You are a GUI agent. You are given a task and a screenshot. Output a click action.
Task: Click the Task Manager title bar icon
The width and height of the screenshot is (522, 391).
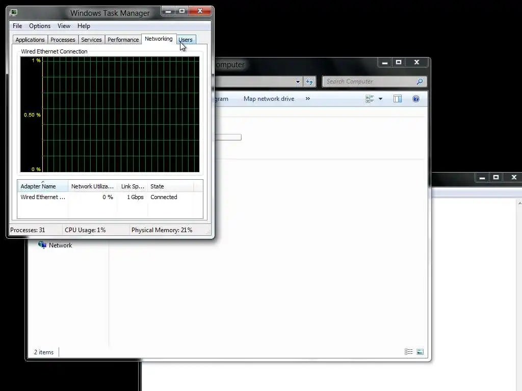(13, 13)
